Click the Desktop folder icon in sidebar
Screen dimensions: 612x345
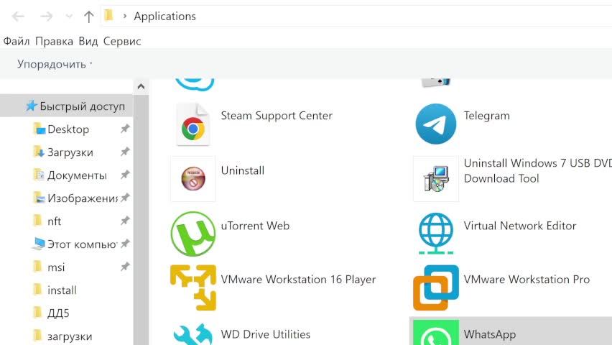39,129
